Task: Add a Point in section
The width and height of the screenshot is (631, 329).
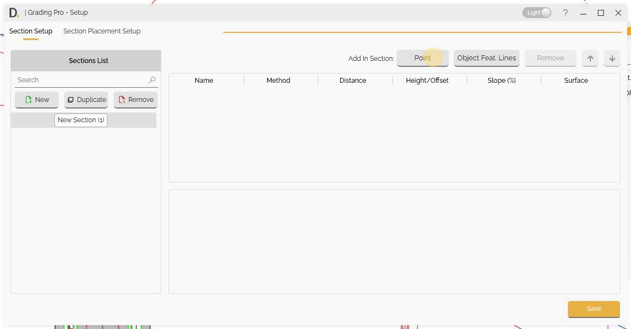Action: pos(422,58)
